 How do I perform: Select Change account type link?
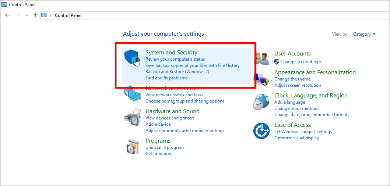pos(301,62)
